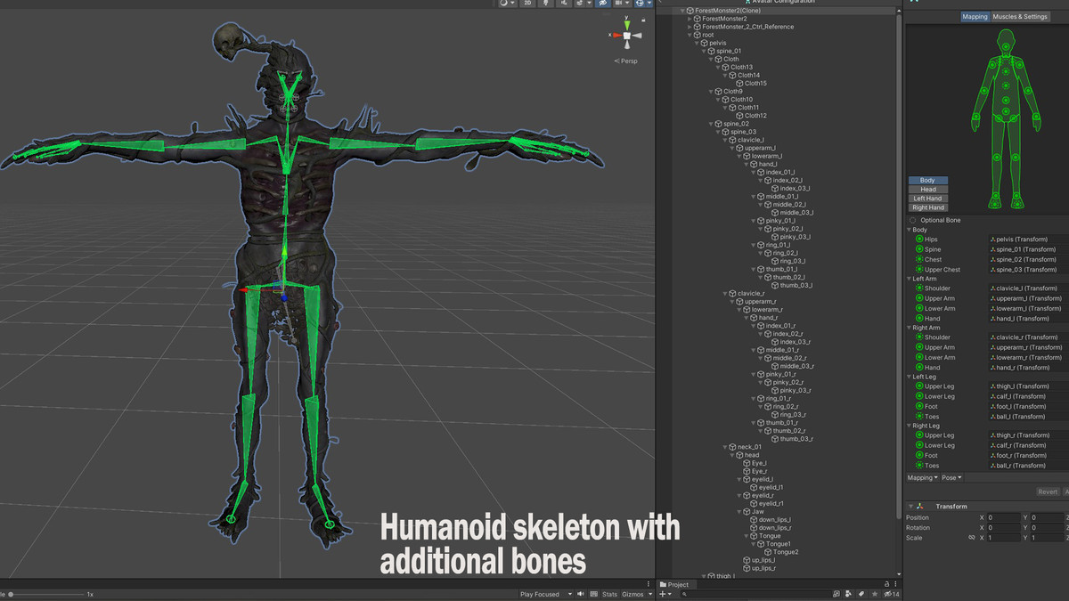
Task: Select upperarm_r cube icon in hierarchy
Action: [x=740, y=302]
